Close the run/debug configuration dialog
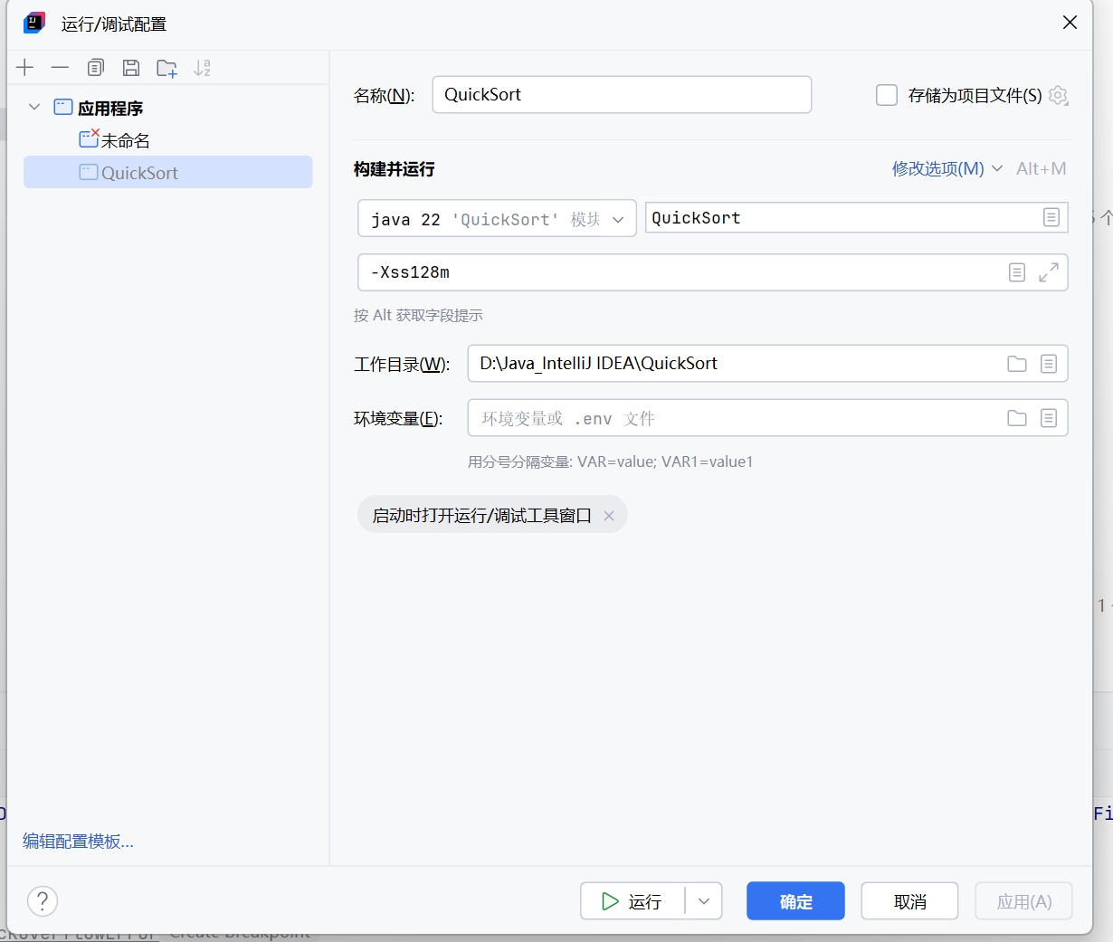Viewport: 1113px width, 942px height. pyautogui.click(x=1070, y=23)
